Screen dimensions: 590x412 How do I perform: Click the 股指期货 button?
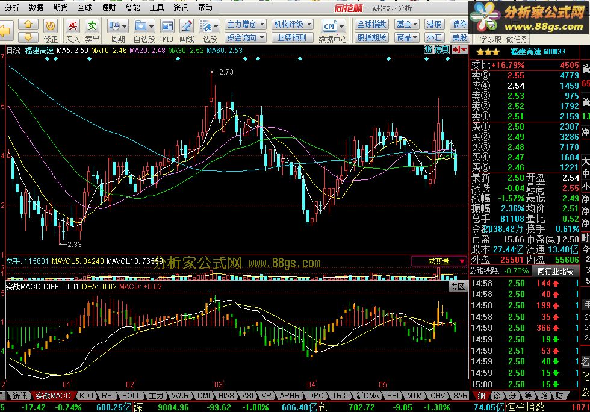coord(371,37)
